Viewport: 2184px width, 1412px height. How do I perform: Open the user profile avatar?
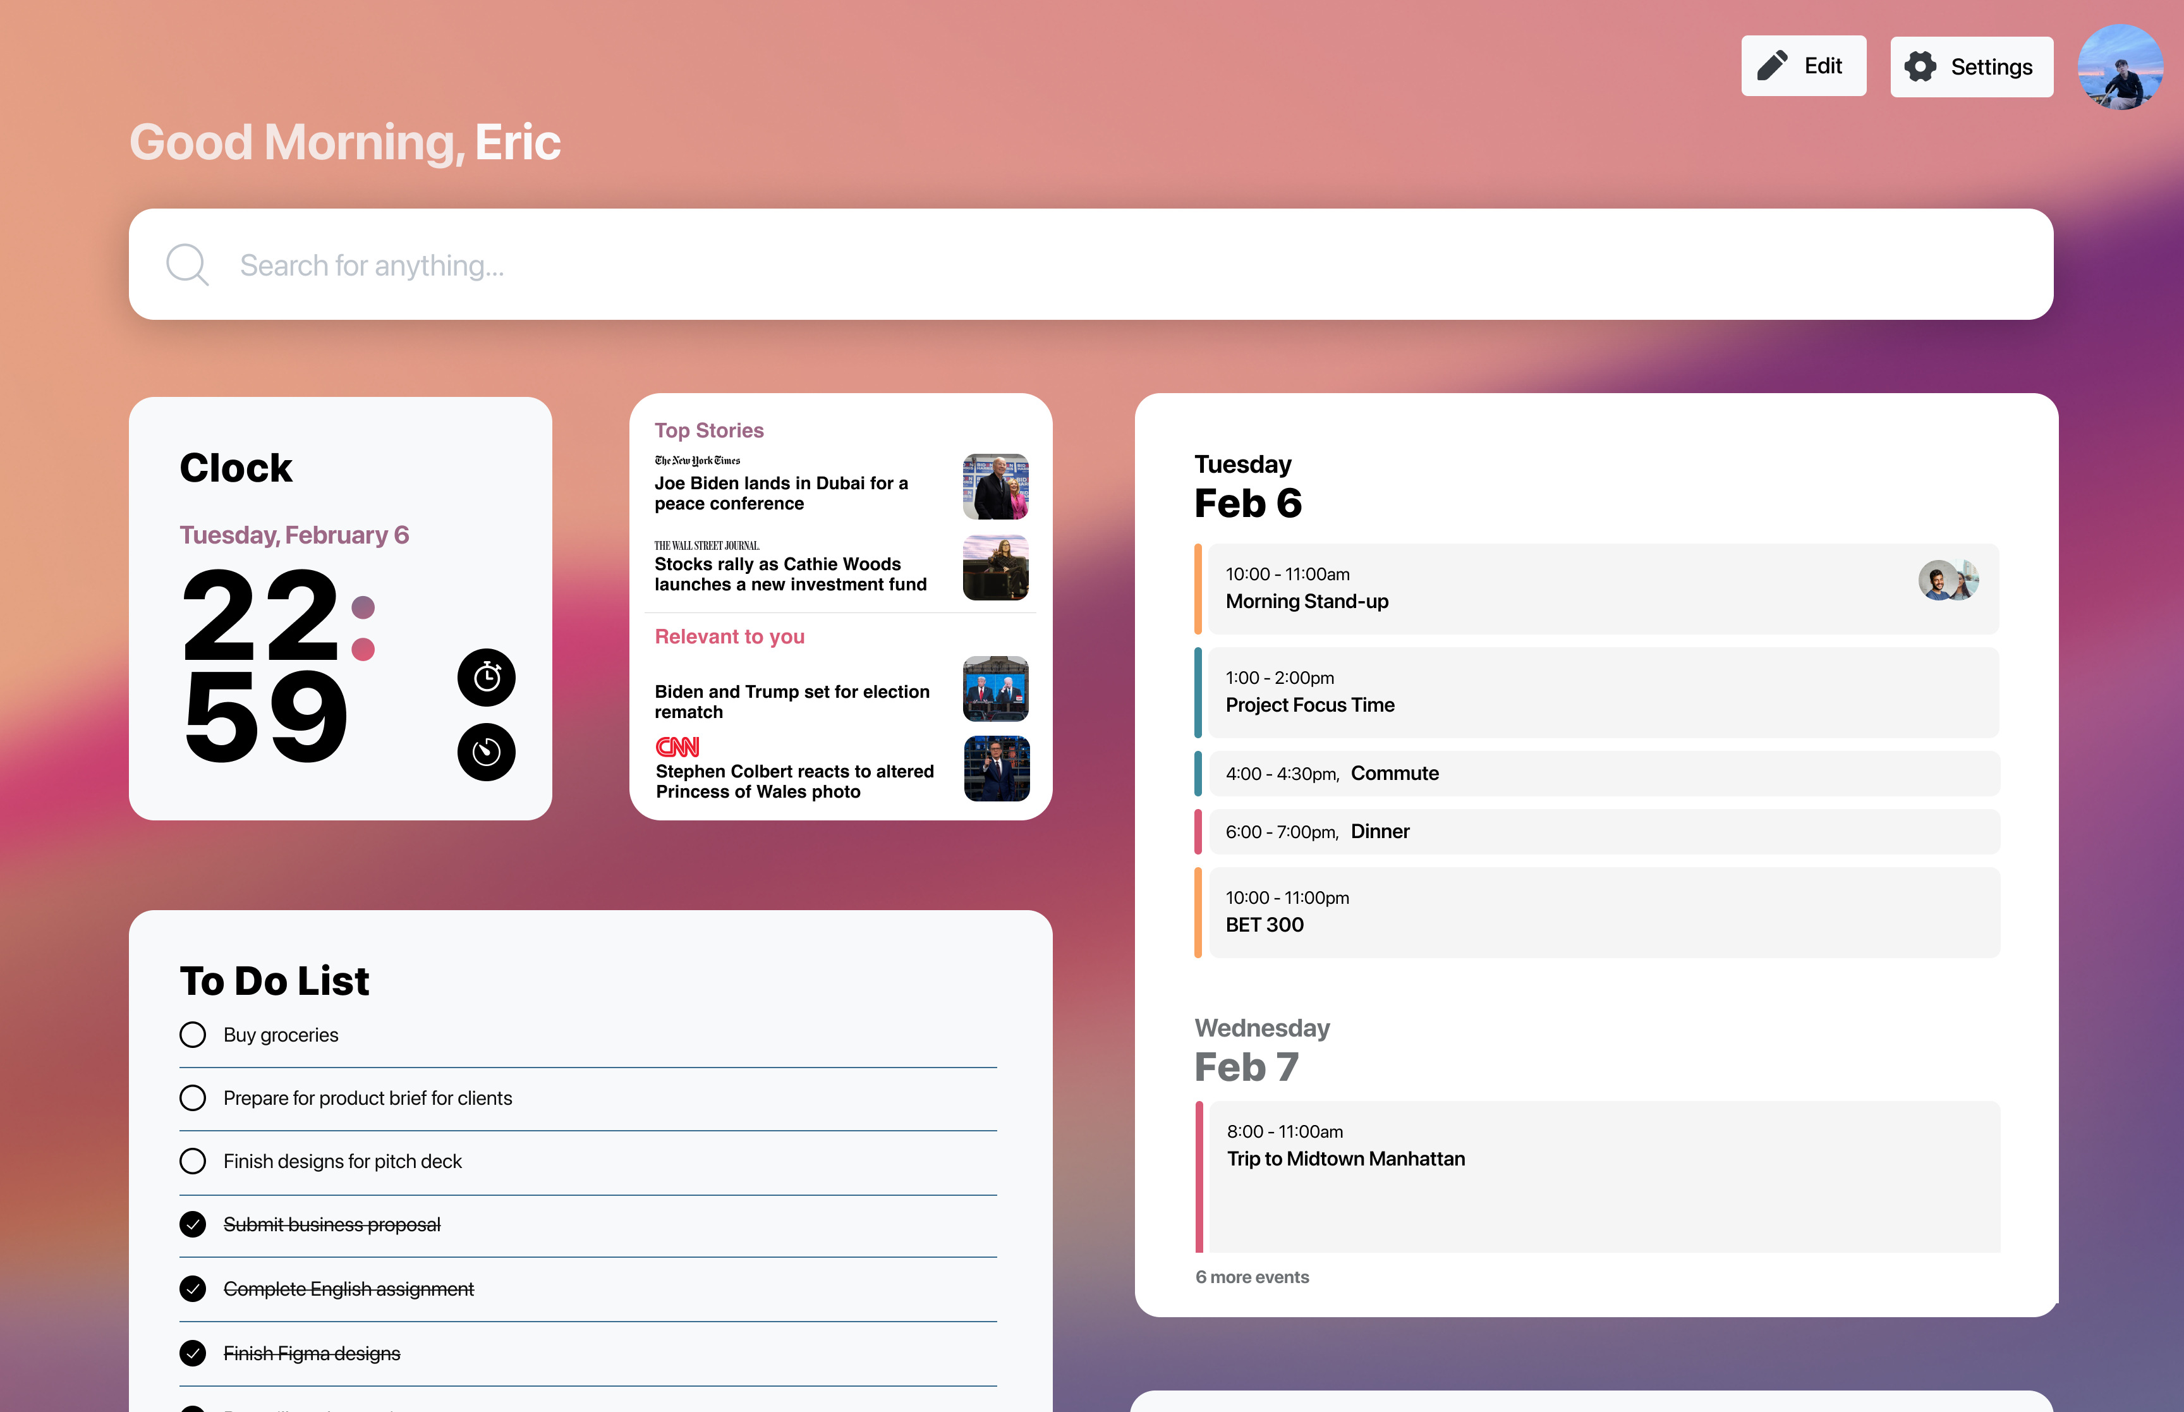coord(2120,67)
